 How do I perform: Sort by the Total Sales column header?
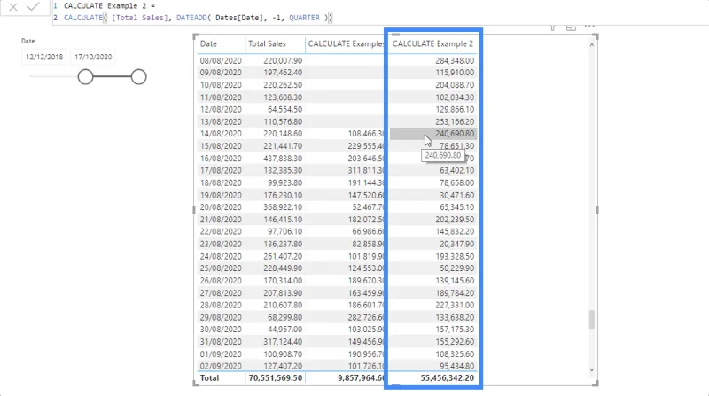pyautogui.click(x=268, y=43)
